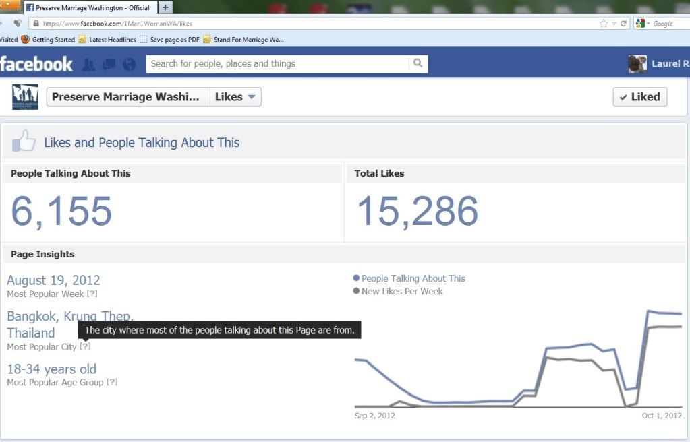Image resolution: width=690 pixels, height=442 pixels.
Task: Click the Save page as PDF bookmark
Action: point(175,40)
